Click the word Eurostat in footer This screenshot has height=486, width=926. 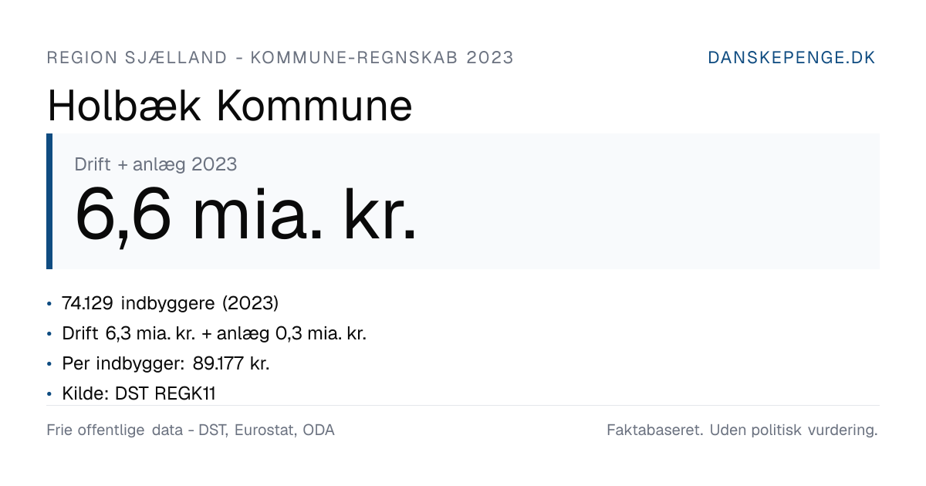click(x=265, y=430)
